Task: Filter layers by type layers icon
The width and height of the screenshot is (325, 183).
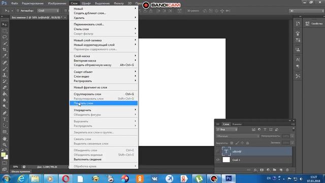Action: [265, 130]
